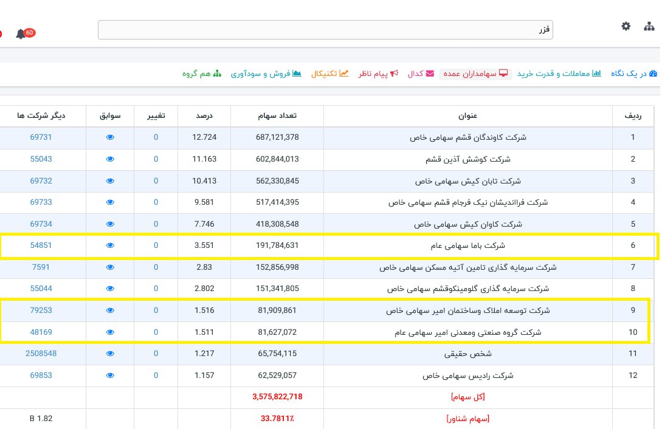662x429 pixels.
Task: View history eye icon for شرکت باما
Action: pos(110,245)
